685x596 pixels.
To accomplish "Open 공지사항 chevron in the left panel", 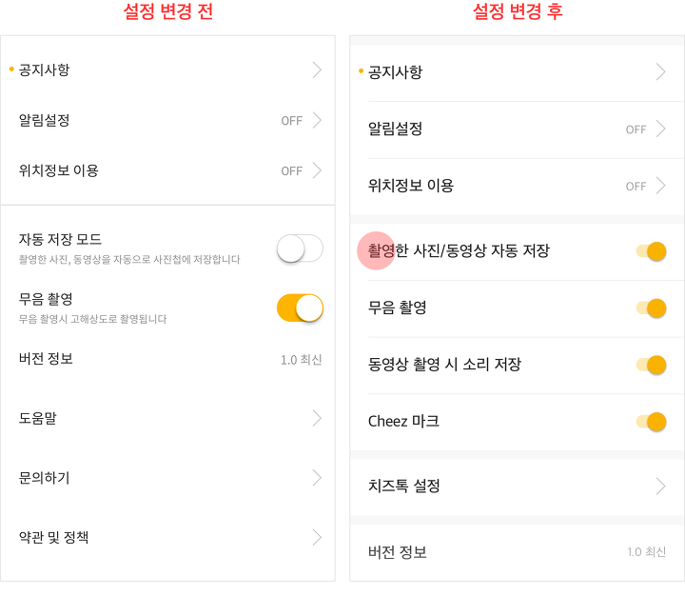I will (317, 70).
